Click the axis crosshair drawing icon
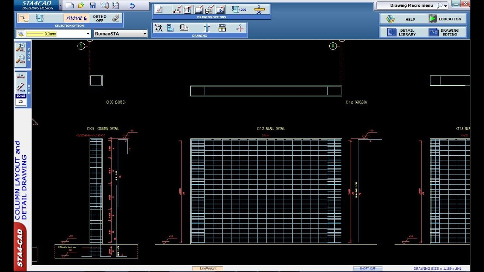Image resolution: width=484 pixels, height=272 pixels. 240,28
